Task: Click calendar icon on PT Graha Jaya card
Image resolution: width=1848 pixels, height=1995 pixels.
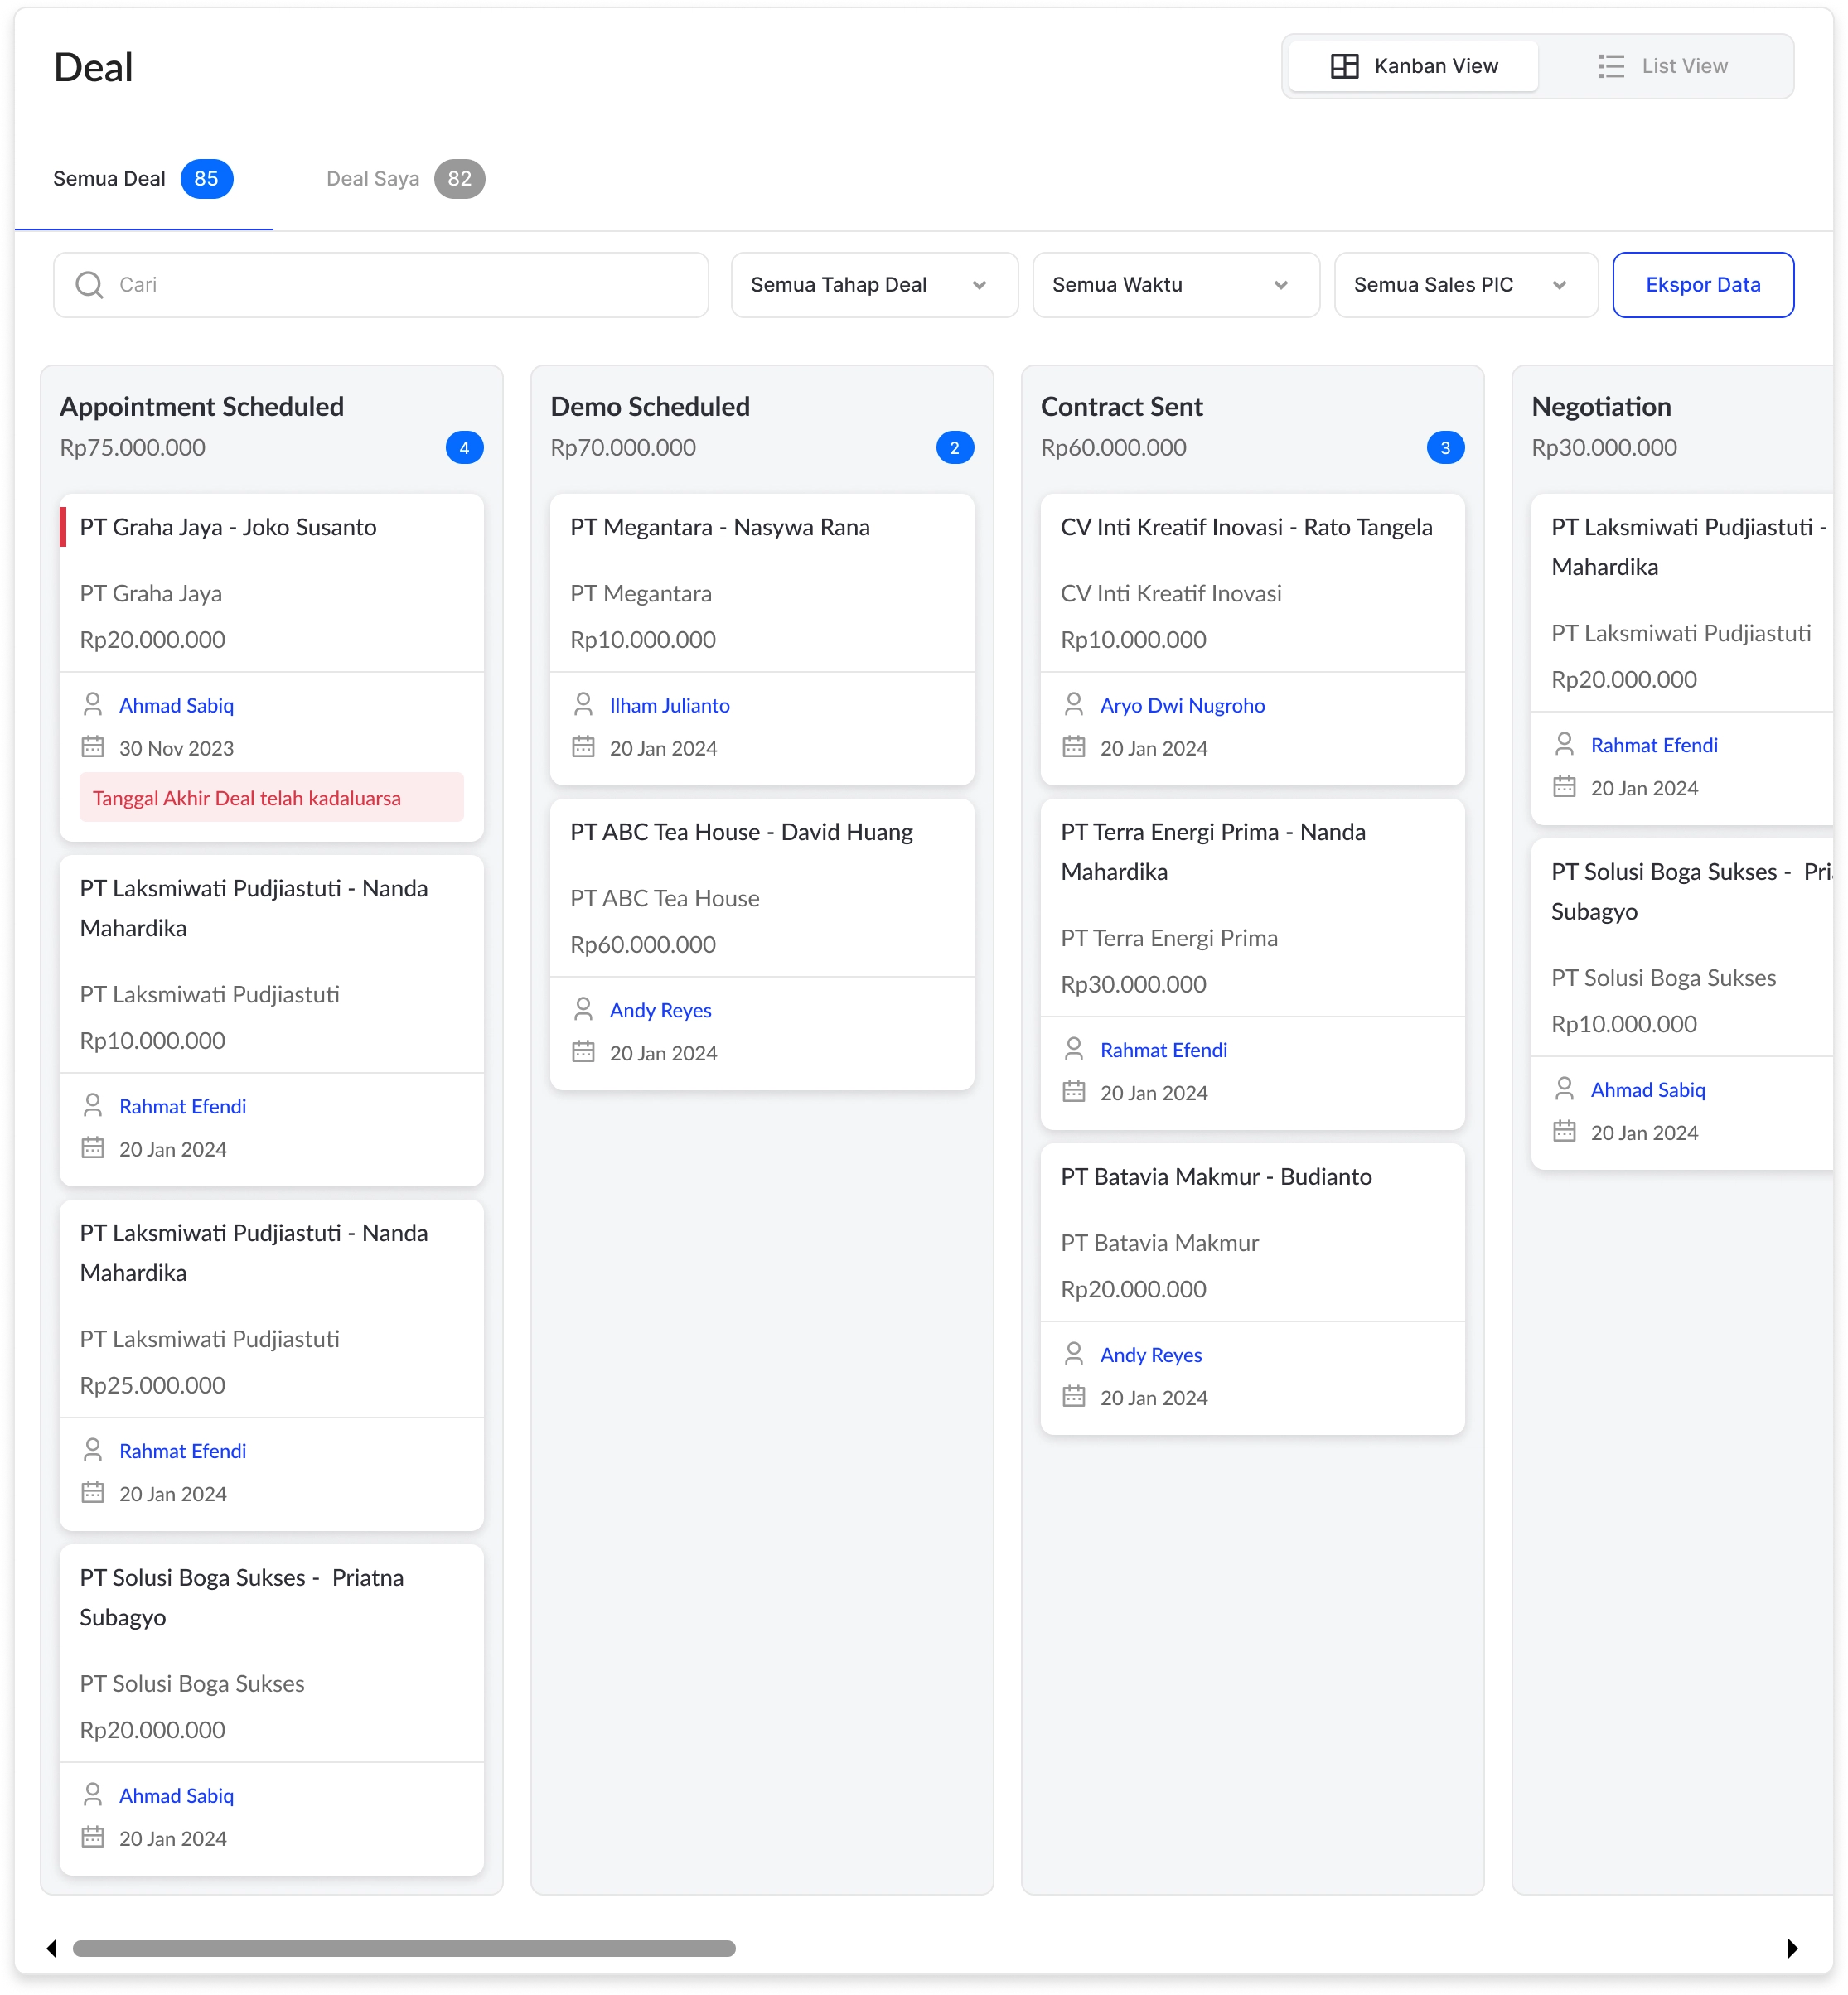Action: [x=93, y=746]
